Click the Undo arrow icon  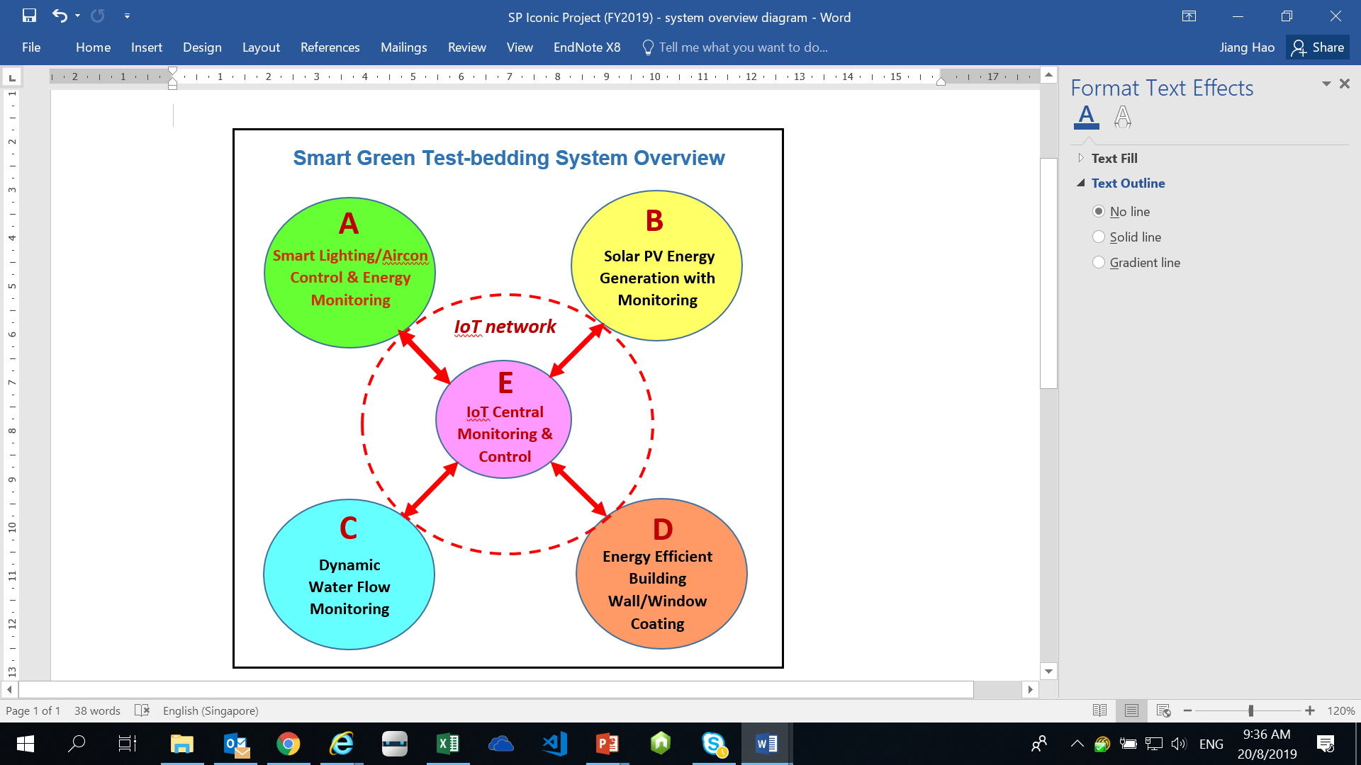[60, 16]
